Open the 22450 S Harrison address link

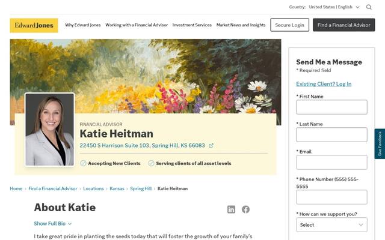coord(142,145)
